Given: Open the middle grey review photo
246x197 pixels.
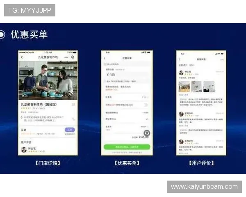Looking at the screenshot, I should tap(196, 87).
